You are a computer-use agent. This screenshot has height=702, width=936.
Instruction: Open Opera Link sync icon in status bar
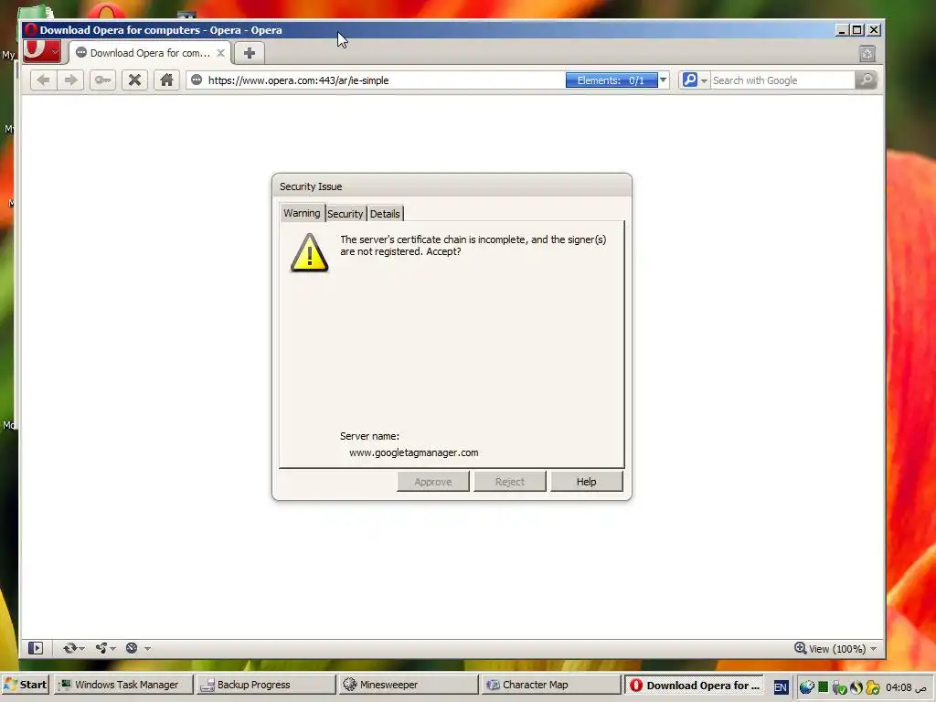point(70,648)
